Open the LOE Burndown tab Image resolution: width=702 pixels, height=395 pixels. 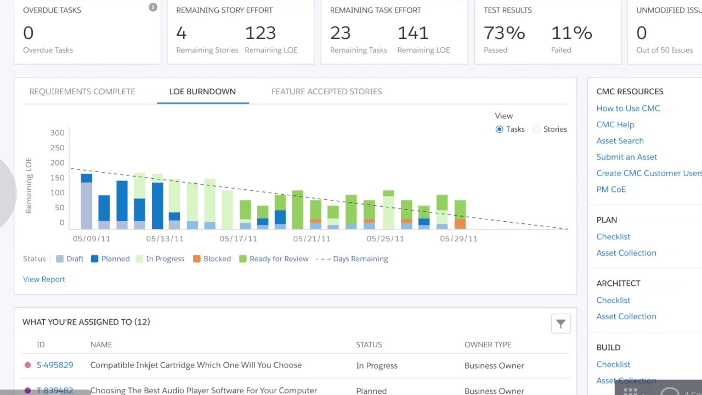click(202, 91)
